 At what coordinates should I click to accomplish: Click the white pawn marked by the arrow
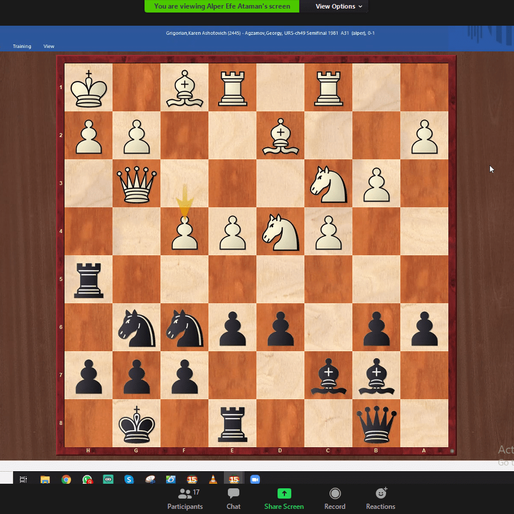pyautogui.click(x=184, y=232)
